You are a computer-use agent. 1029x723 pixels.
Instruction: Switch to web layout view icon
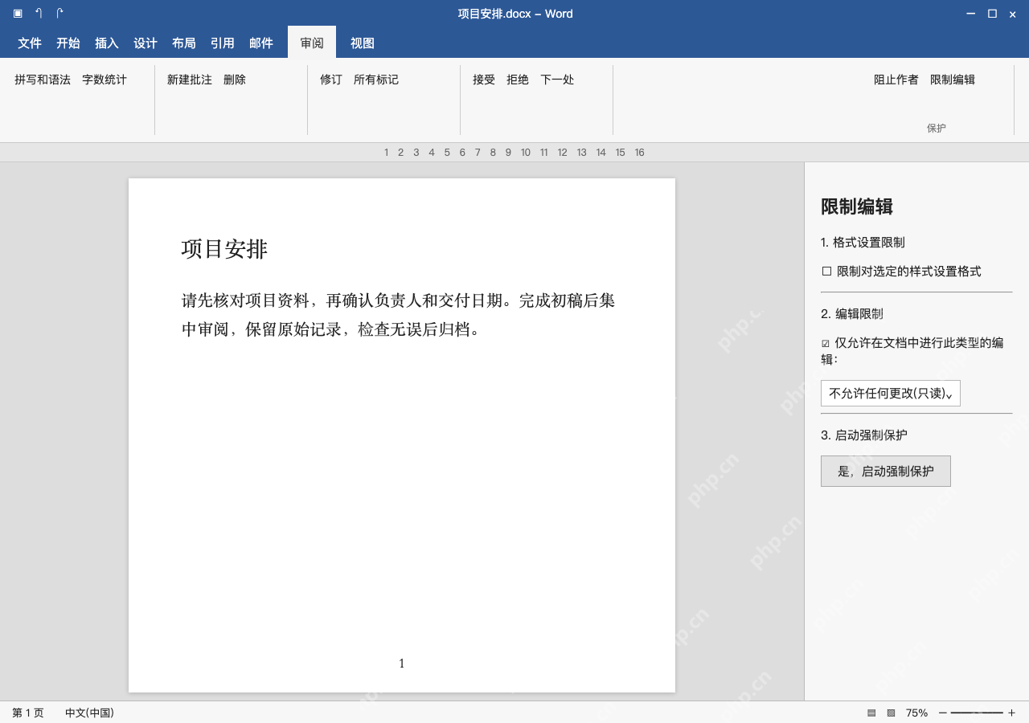891,713
